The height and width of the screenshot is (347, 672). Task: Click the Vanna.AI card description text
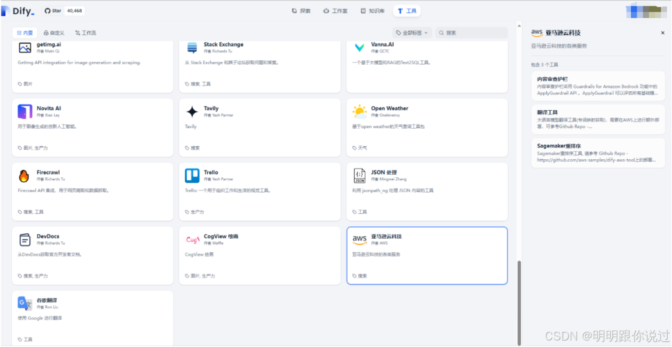[391, 63]
